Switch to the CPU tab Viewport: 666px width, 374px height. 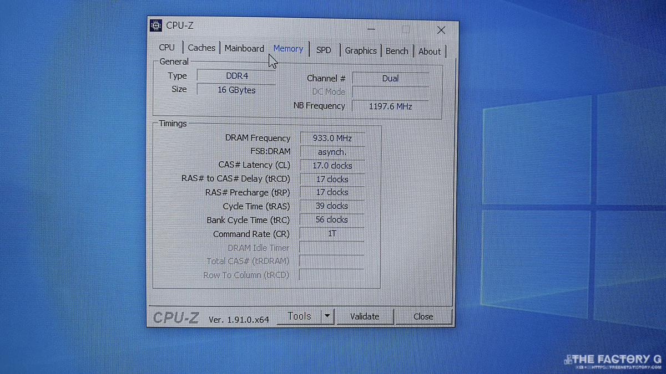tap(167, 47)
